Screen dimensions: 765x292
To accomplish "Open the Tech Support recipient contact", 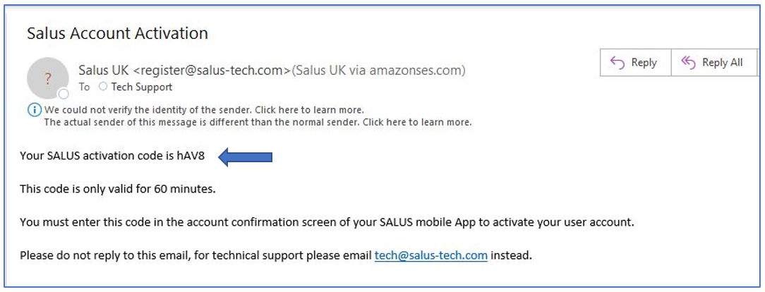I will pyautogui.click(x=141, y=87).
